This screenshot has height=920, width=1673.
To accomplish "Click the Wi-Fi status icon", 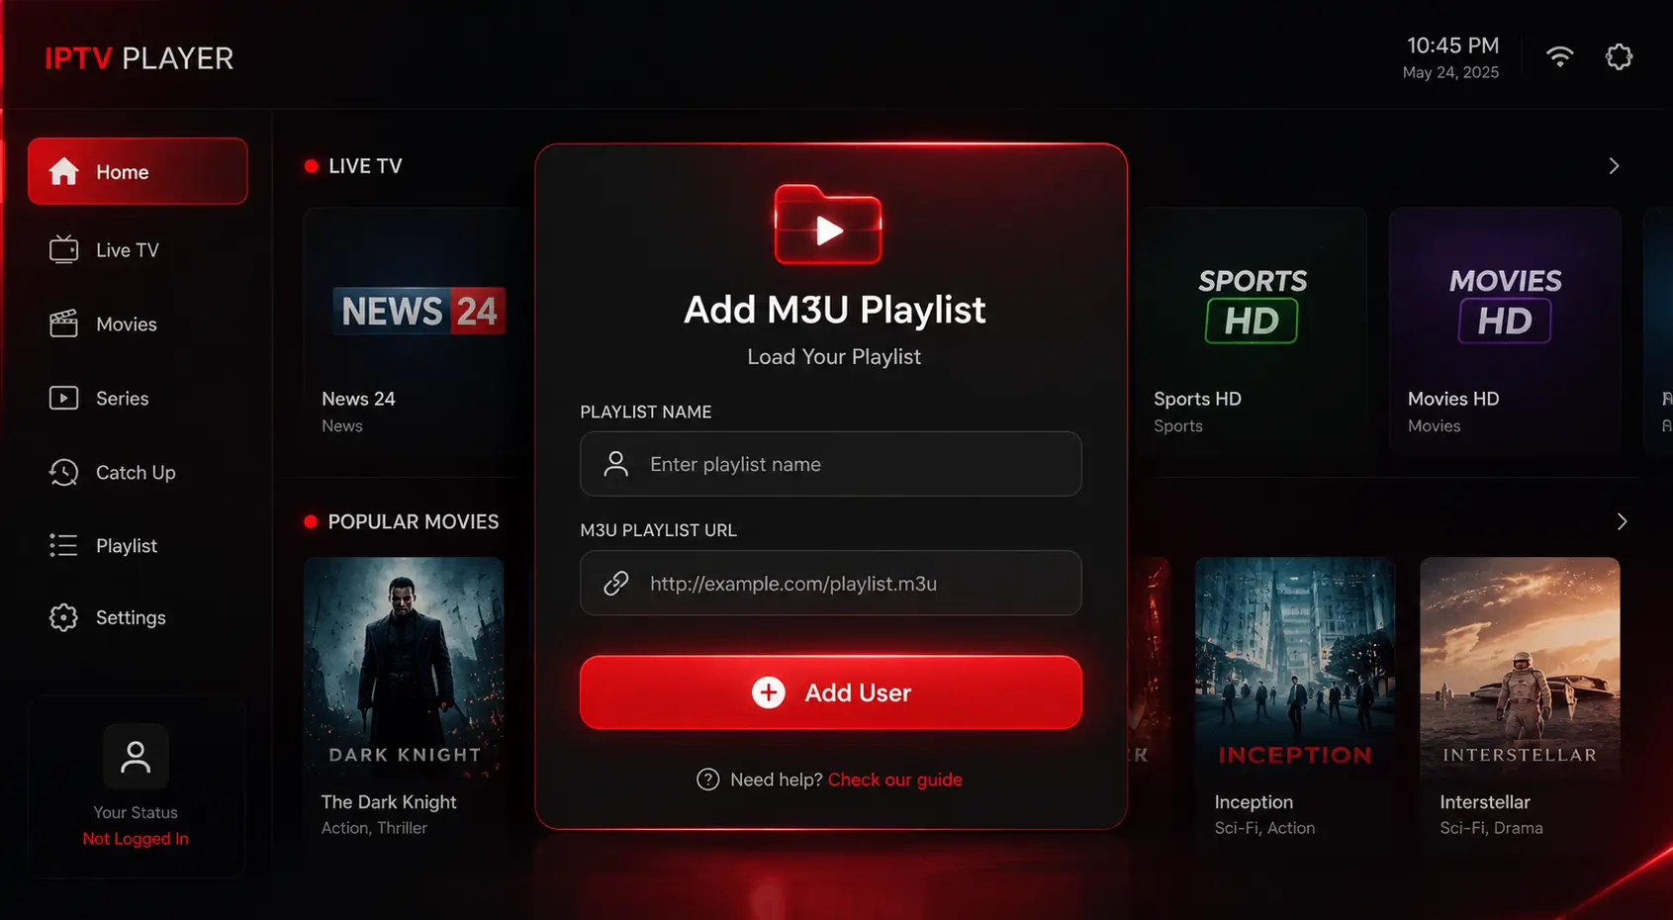I will coord(1560,56).
